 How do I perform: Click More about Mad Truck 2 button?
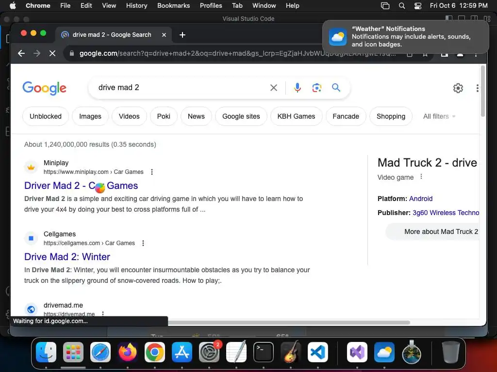pyautogui.click(x=432, y=232)
